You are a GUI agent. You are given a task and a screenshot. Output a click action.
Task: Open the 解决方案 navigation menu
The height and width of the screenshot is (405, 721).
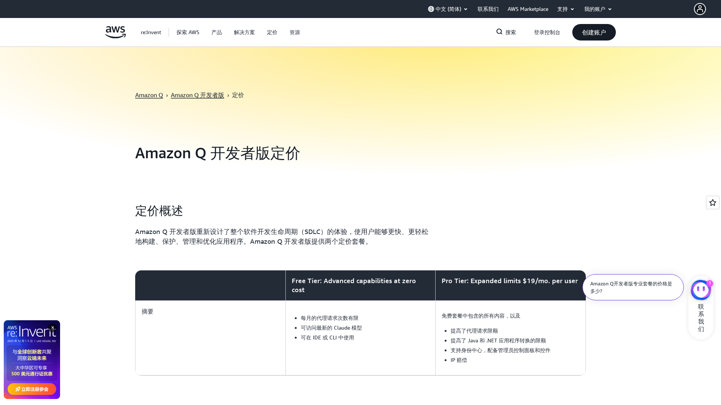(244, 32)
